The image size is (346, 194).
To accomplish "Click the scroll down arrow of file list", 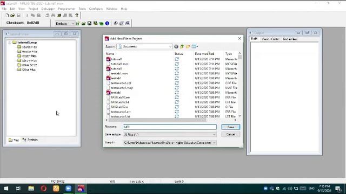I will coord(239,116).
